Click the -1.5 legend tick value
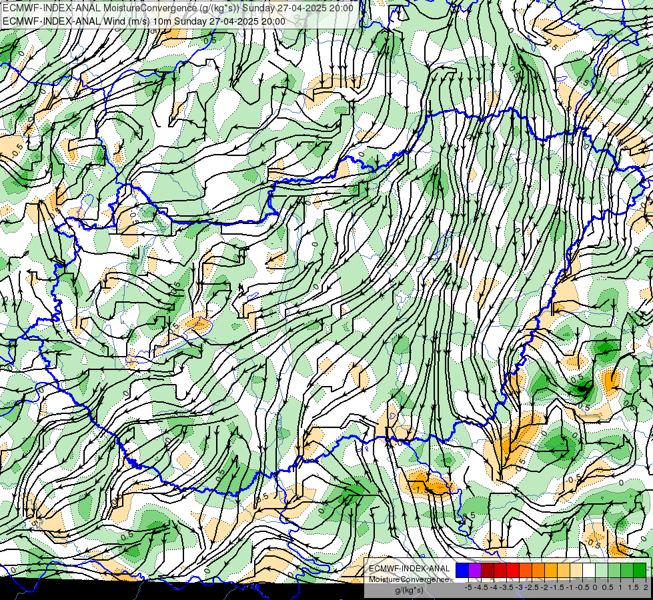 coord(557,587)
